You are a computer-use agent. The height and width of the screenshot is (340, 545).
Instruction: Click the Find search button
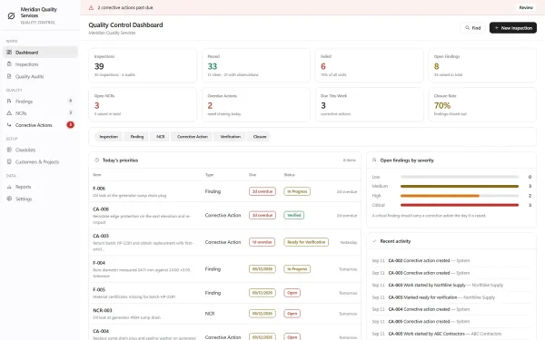click(472, 28)
